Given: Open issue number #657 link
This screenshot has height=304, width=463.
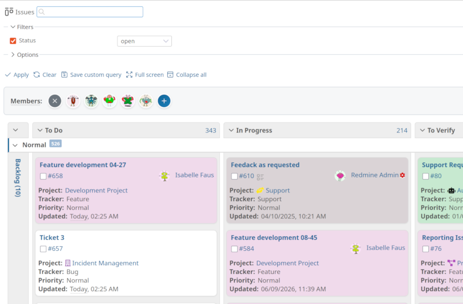Looking at the screenshot, I should (x=55, y=249).
